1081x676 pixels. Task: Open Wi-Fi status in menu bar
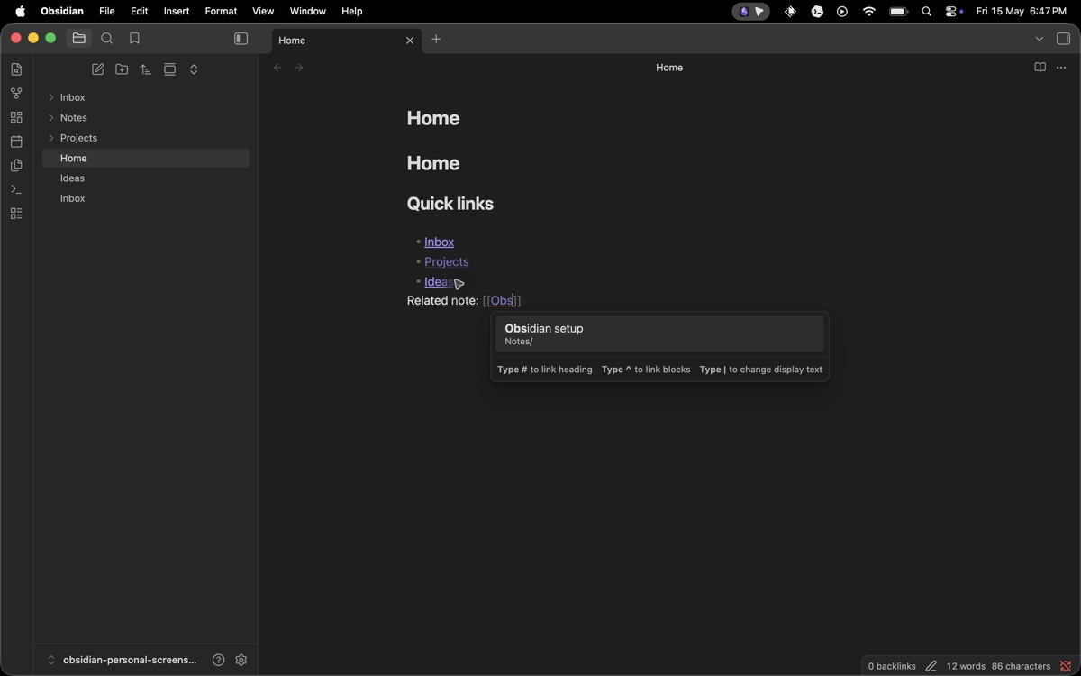pos(869,12)
